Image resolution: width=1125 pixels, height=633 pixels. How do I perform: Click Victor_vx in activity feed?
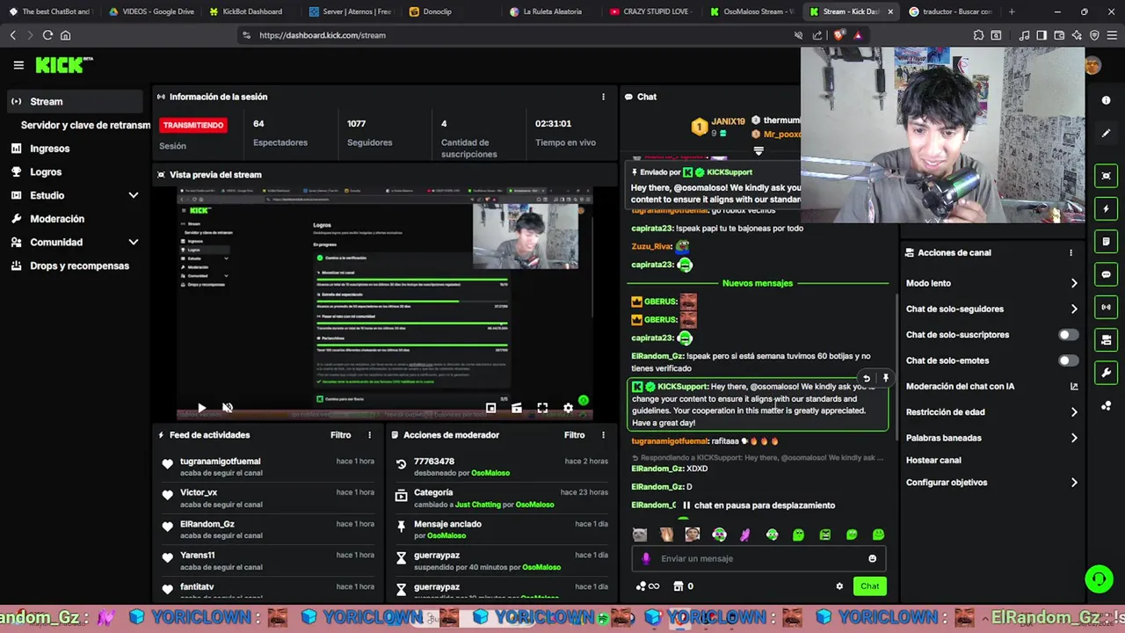point(199,492)
